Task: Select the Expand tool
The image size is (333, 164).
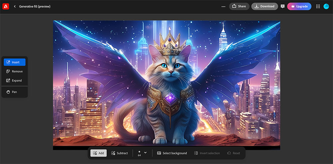Action: click(14, 81)
